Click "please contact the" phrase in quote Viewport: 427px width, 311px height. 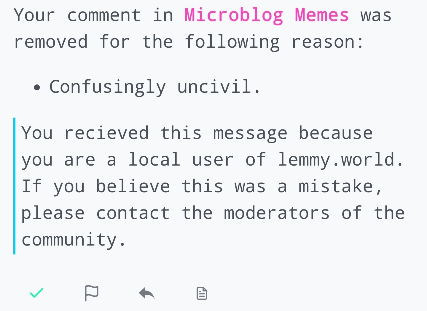click(117, 213)
